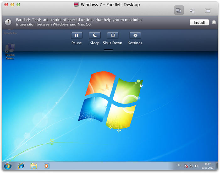
Task: Dismiss the Parallels Tools notification banner
Action: pos(214,22)
